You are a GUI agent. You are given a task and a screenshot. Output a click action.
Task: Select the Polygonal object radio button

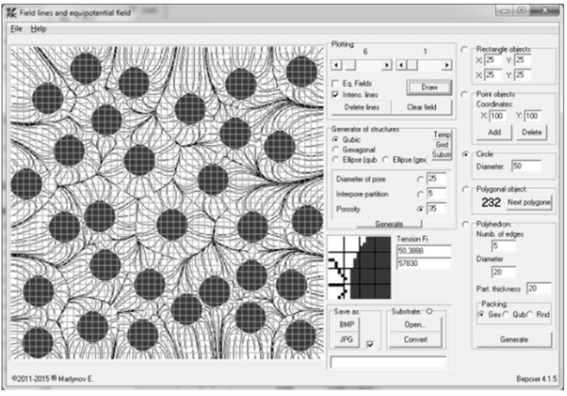pos(466,188)
